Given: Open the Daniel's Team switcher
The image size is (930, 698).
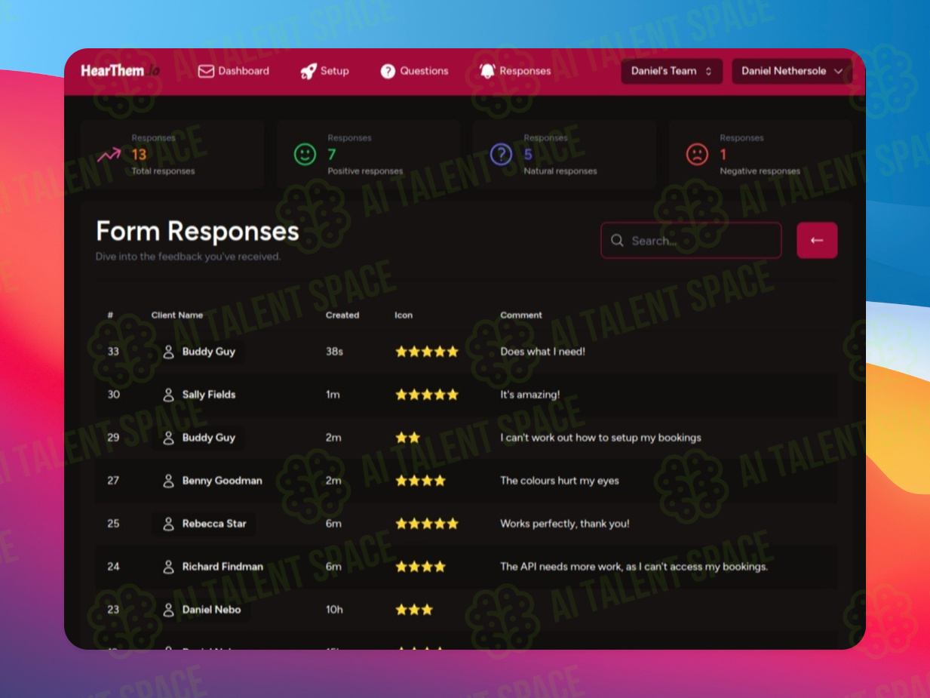Looking at the screenshot, I should (672, 71).
